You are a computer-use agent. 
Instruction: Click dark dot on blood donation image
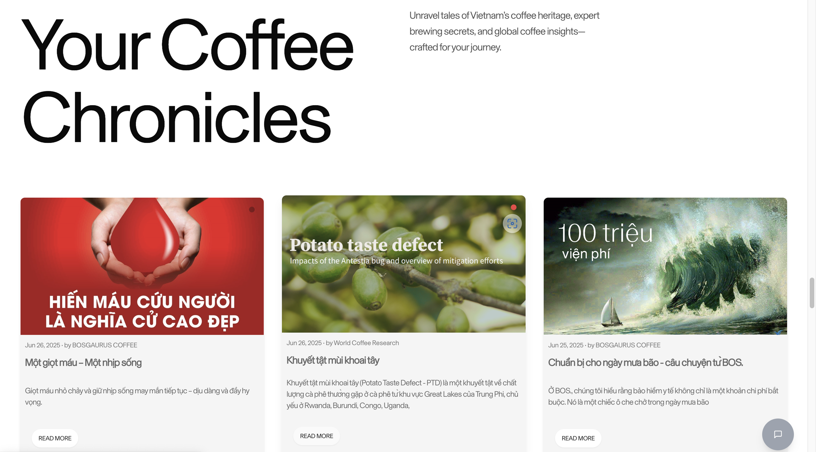(252, 210)
